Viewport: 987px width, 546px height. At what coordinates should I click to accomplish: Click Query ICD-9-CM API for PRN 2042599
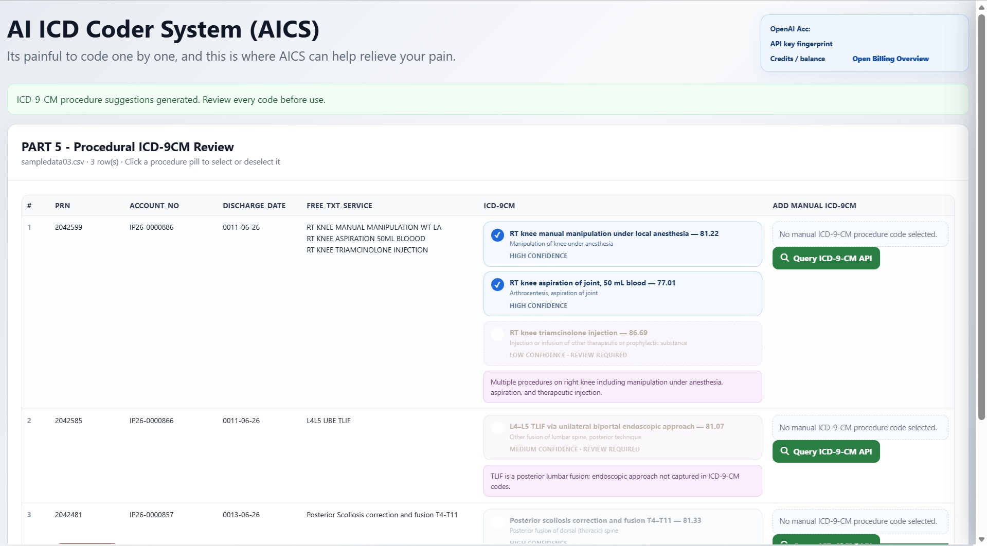point(826,258)
